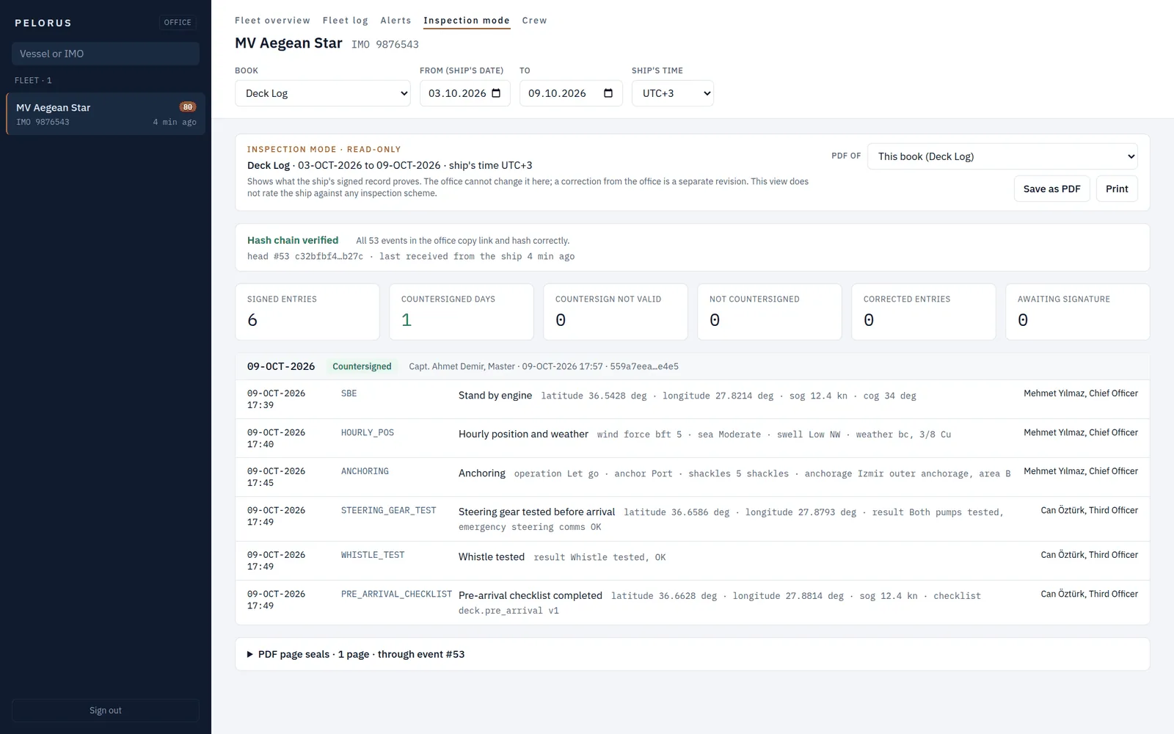Select MV Aegean Star in fleet list

(x=106, y=114)
